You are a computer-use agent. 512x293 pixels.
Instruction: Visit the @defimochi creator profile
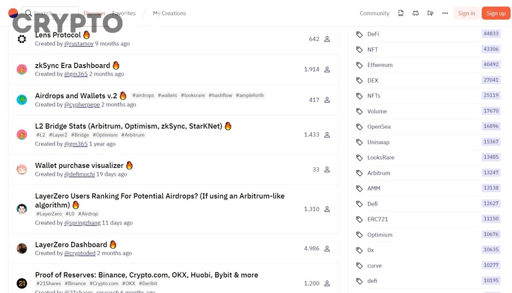tap(79, 174)
